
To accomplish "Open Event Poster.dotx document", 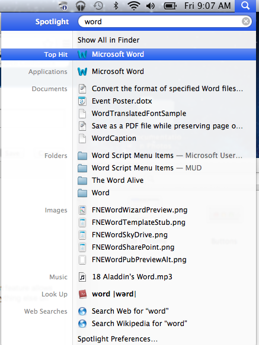I will click(122, 101).
